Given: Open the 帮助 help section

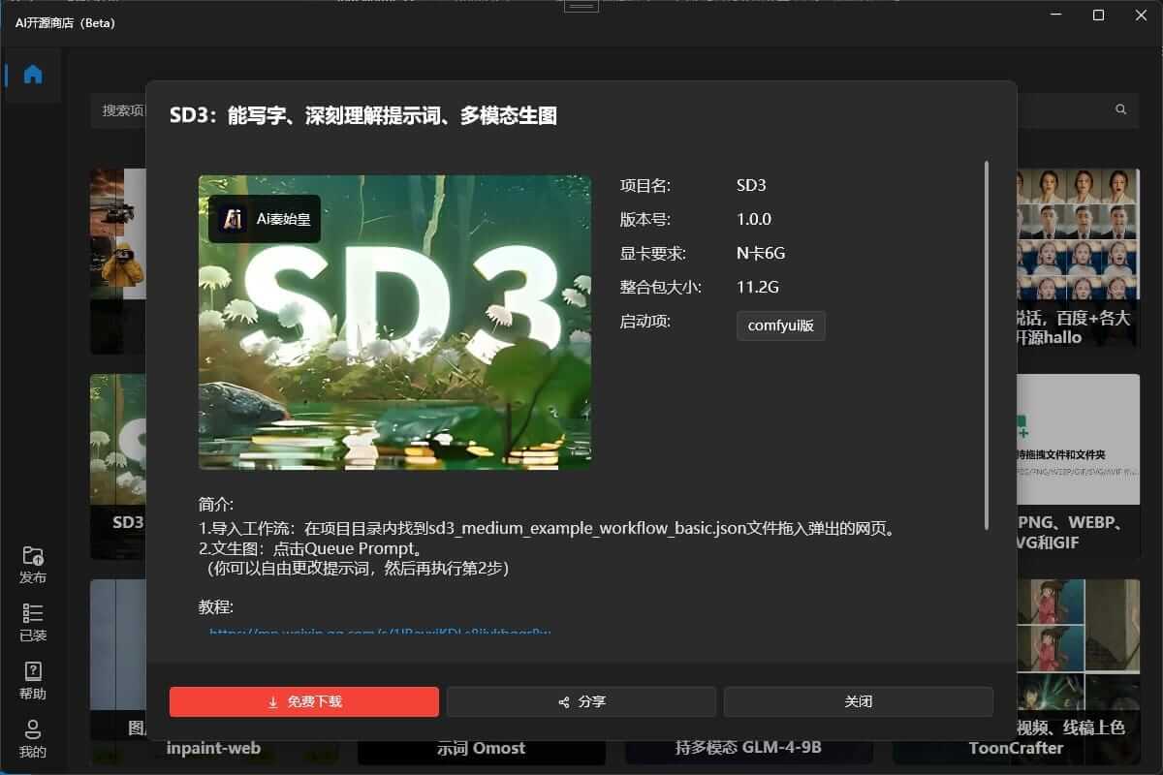Looking at the screenshot, I should click(x=33, y=682).
